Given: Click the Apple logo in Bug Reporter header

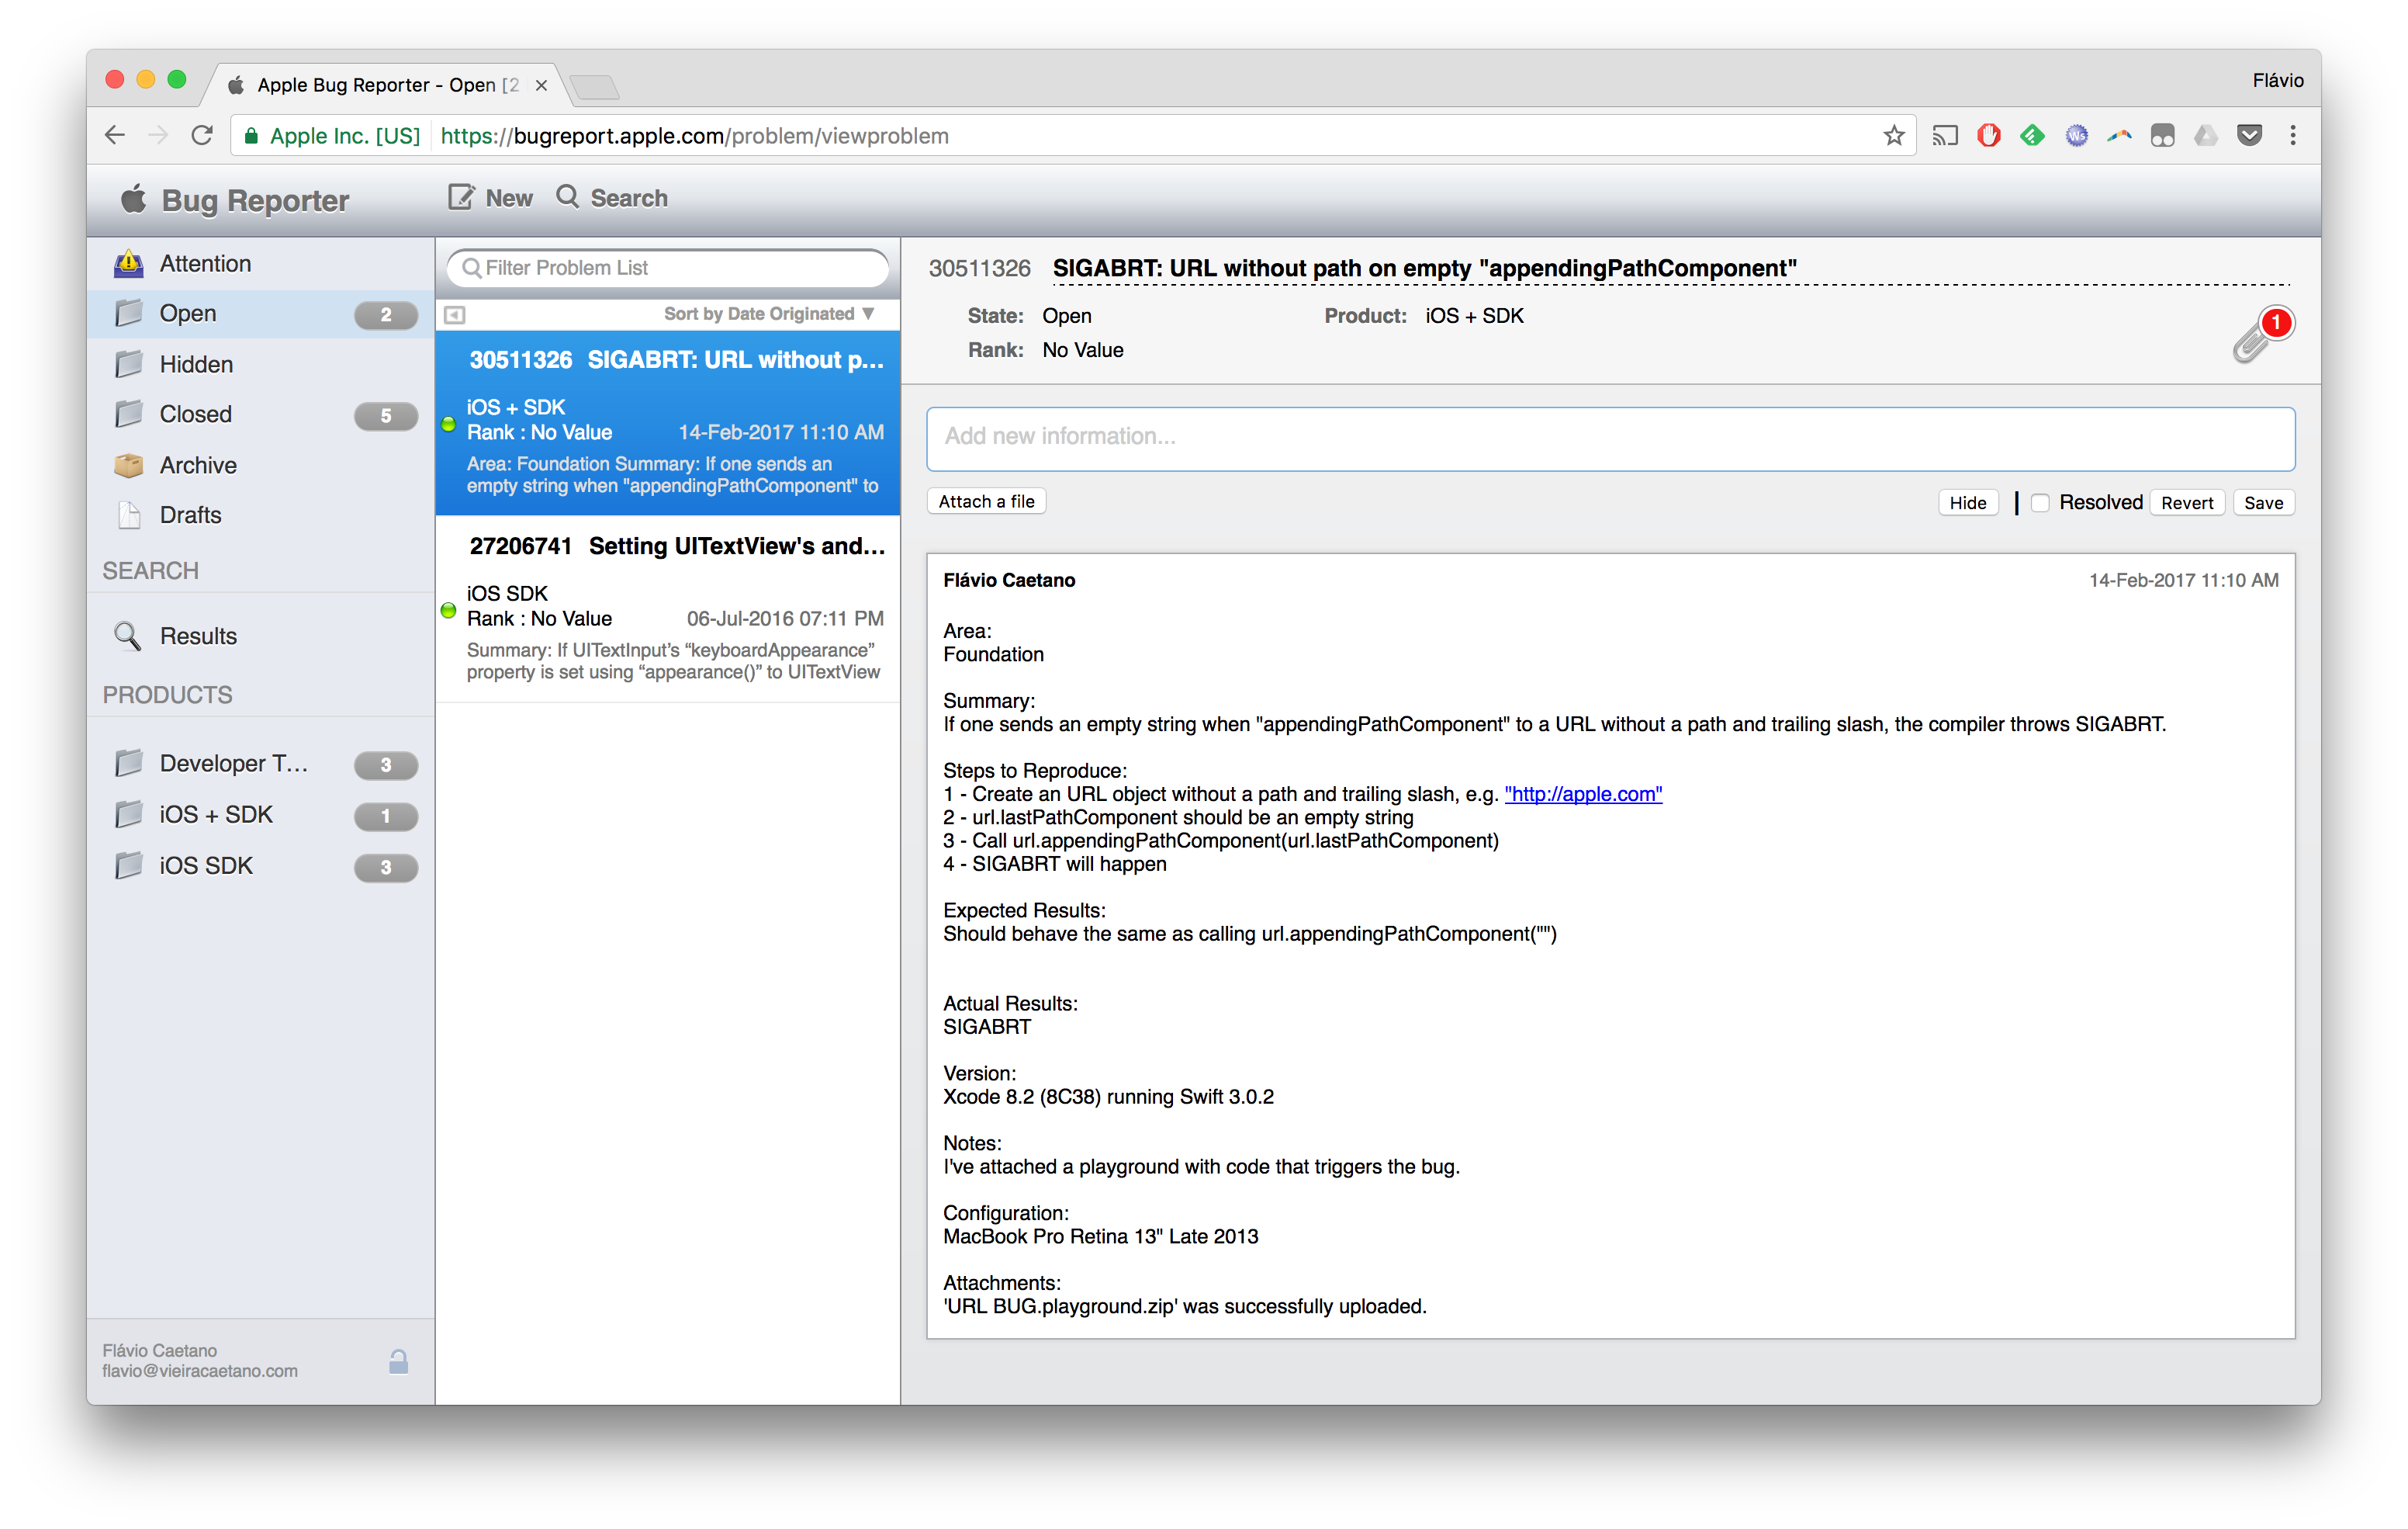Looking at the screenshot, I should pyautogui.click(x=134, y=199).
